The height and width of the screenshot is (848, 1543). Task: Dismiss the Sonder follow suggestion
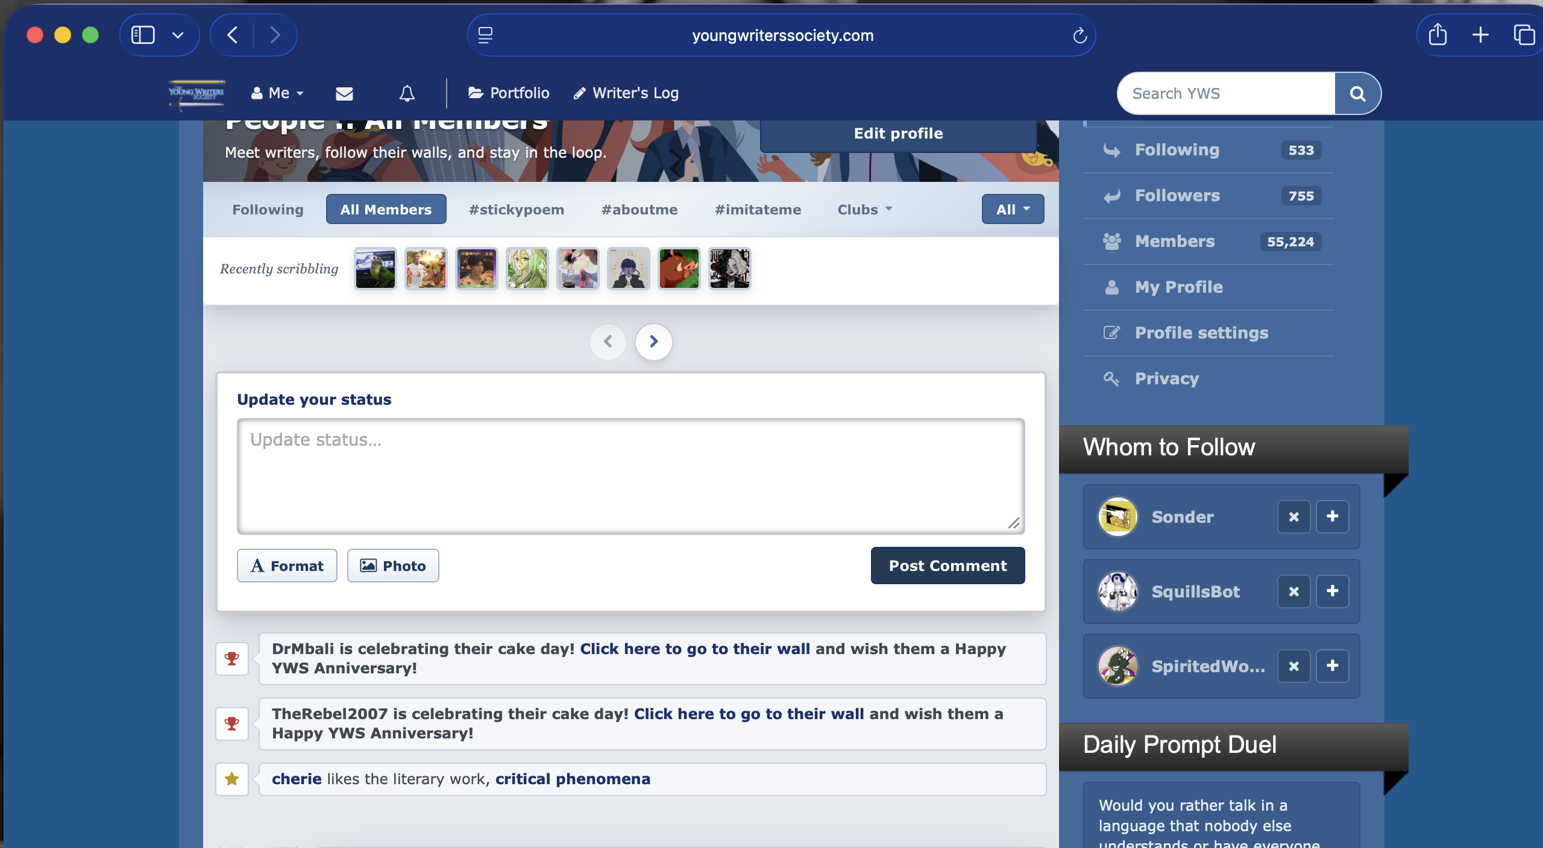(x=1293, y=517)
